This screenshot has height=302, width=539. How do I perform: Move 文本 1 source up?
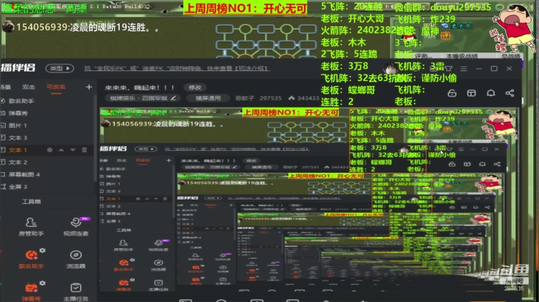click(61, 150)
